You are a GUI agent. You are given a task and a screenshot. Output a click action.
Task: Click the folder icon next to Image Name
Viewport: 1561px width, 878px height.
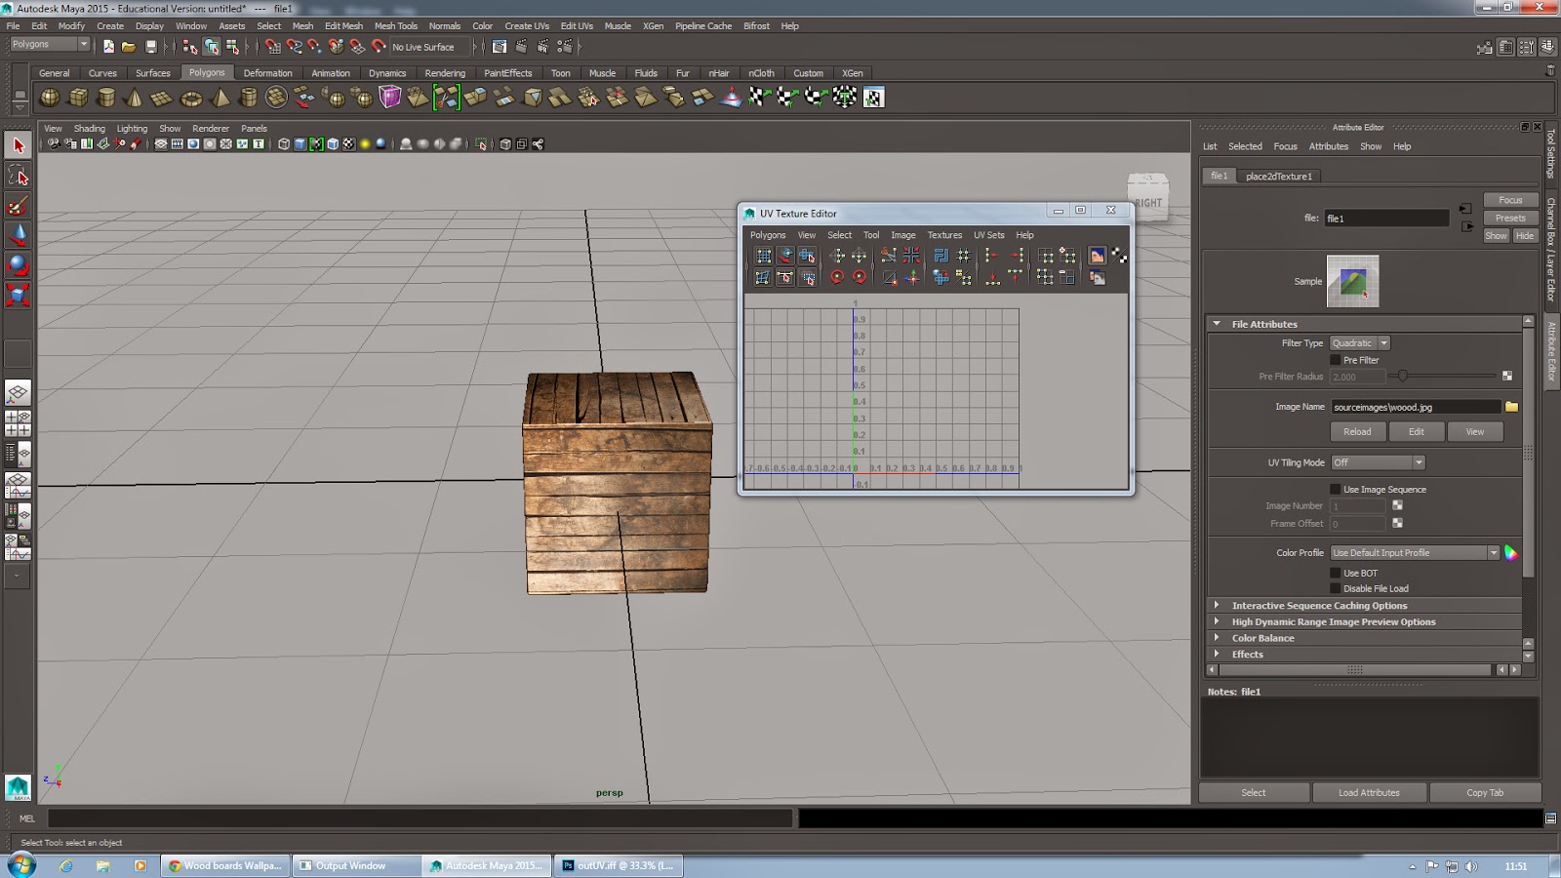point(1511,407)
